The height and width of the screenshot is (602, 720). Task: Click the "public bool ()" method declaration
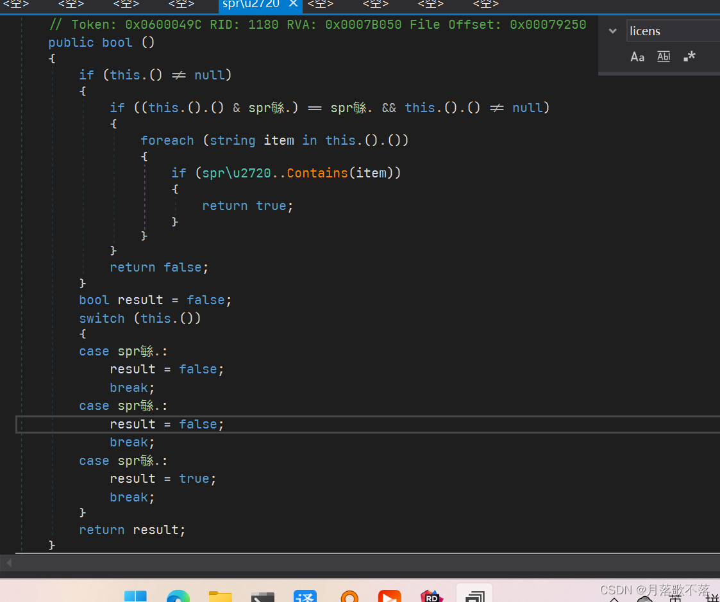pyautogui.click(x=101, y=42)
